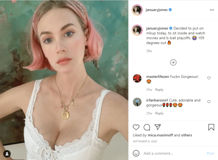The width and height of the screenshot is (218, 160).
Task: Save post with the bookmark icon
Action: point(211,127)
